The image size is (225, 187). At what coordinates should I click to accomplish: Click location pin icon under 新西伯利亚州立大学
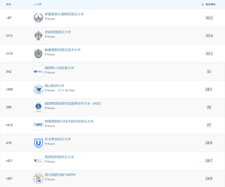(x=46, y=162)
